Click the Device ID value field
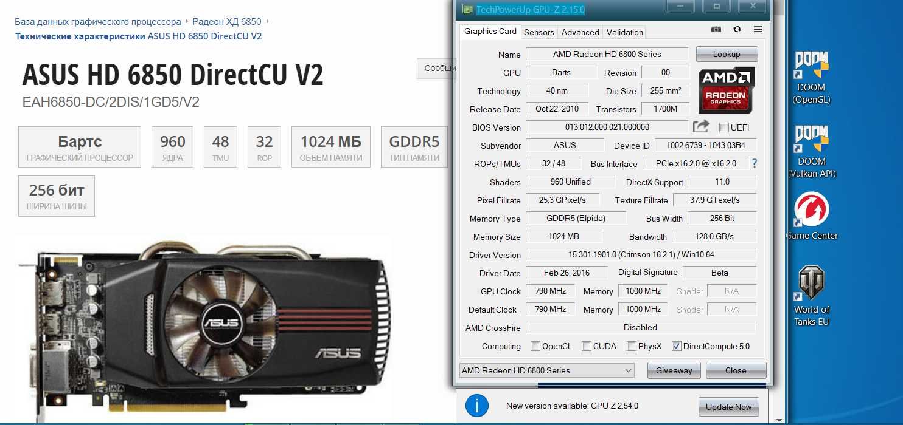Viewport: 903px width, 425px height. point(705,145)
